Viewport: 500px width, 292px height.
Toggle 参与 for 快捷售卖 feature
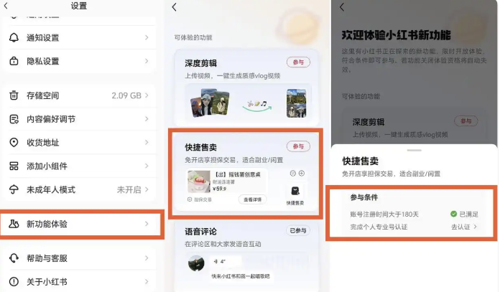(298, 146)
